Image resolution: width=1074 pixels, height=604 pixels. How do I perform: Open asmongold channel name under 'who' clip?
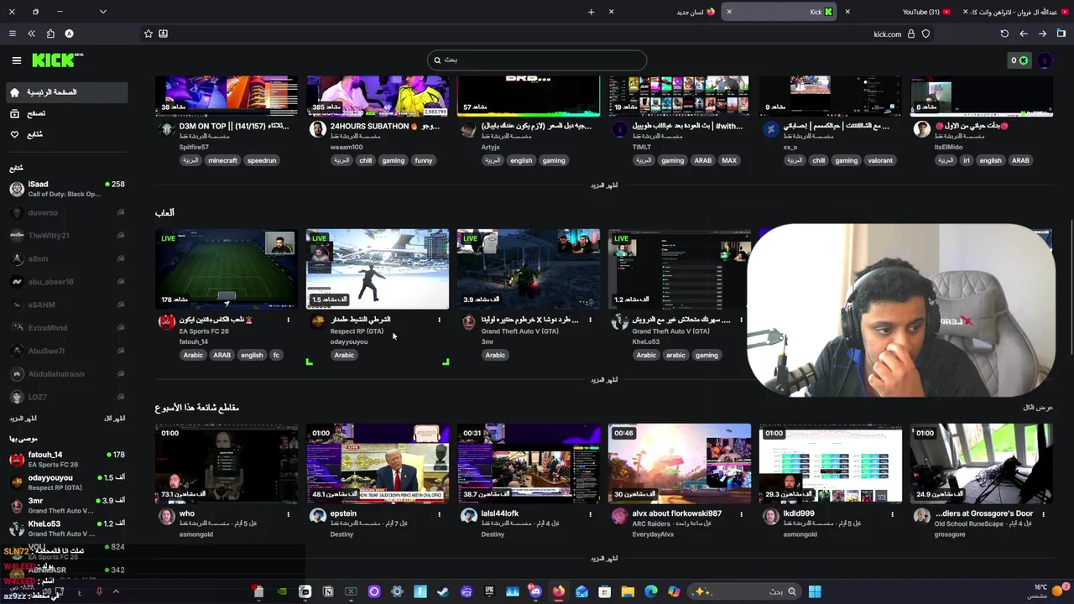click(x=196, y=534)
